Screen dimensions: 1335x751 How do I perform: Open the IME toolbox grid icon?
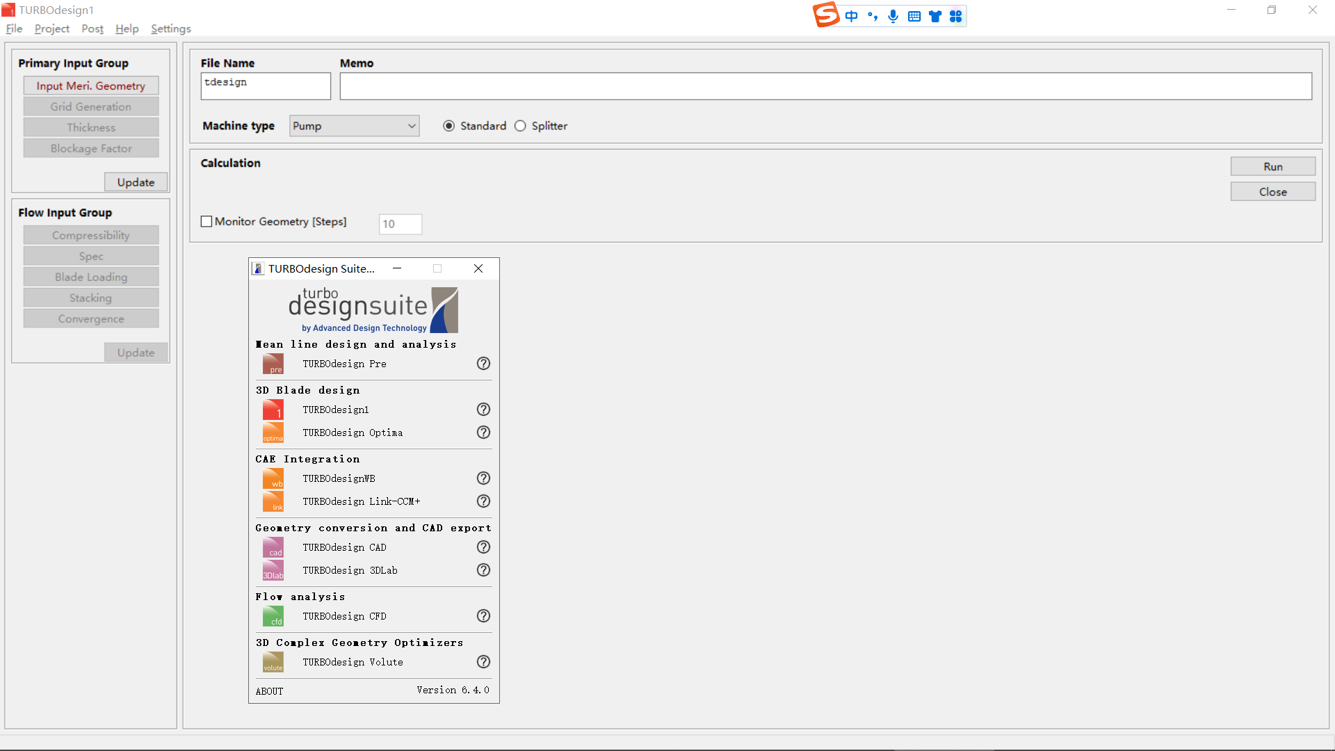956,16
